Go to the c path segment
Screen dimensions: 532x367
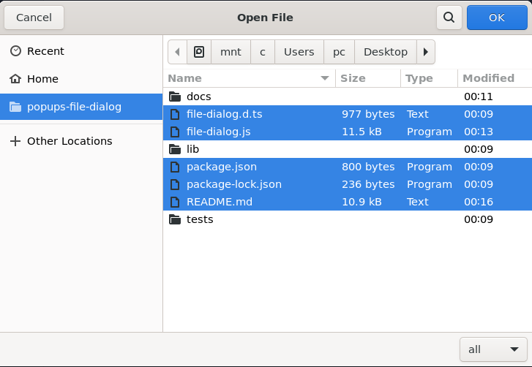click(263, 52)
